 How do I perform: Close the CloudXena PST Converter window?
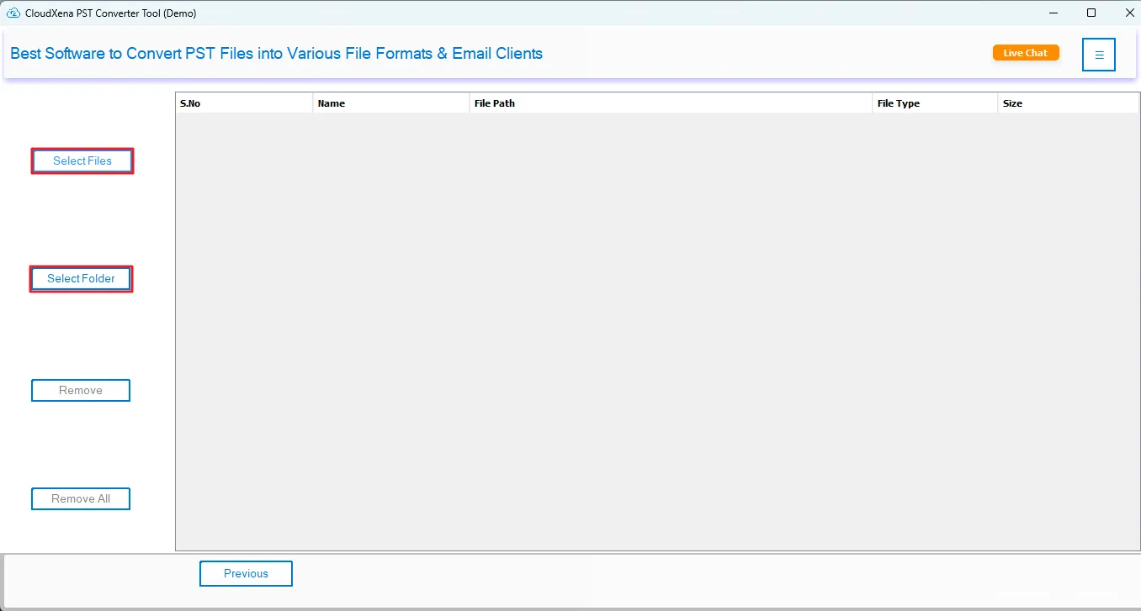(x=1128, y=13)
